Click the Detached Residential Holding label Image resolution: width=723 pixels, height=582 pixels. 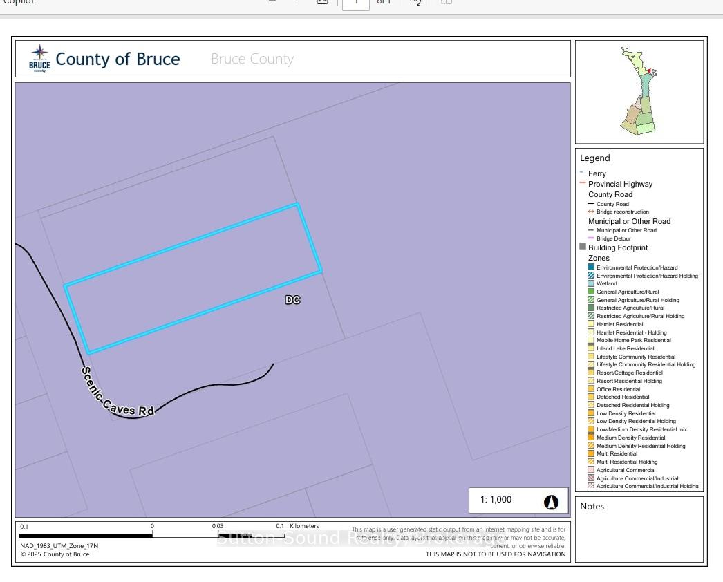[x=632, y=405]
